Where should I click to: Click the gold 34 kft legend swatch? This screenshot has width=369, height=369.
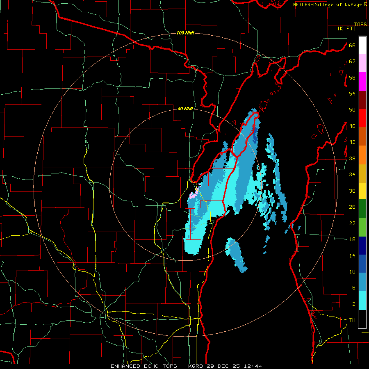click(362, 173)
